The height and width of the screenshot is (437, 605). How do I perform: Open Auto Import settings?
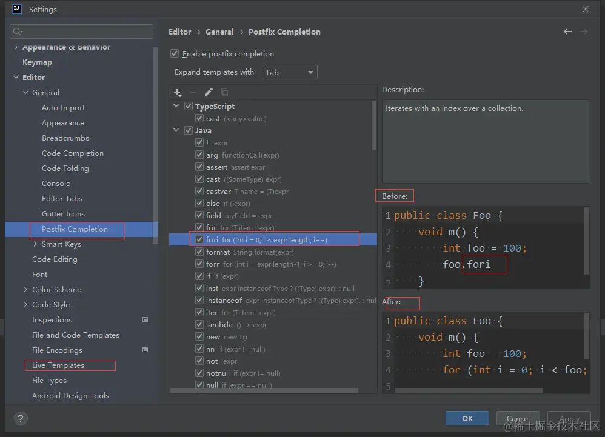pyautogui.click(x=63, y=108)
